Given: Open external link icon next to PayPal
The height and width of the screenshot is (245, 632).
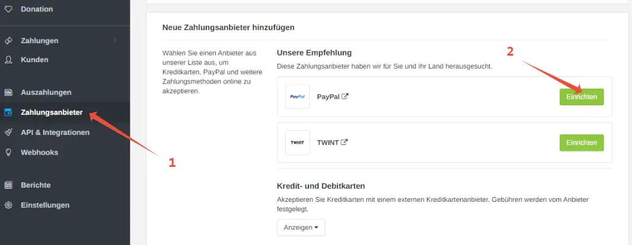Looking at the screenshot, I should 345,96.
